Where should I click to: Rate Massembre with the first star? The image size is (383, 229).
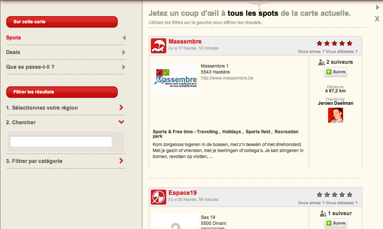(x=319, y=44)
